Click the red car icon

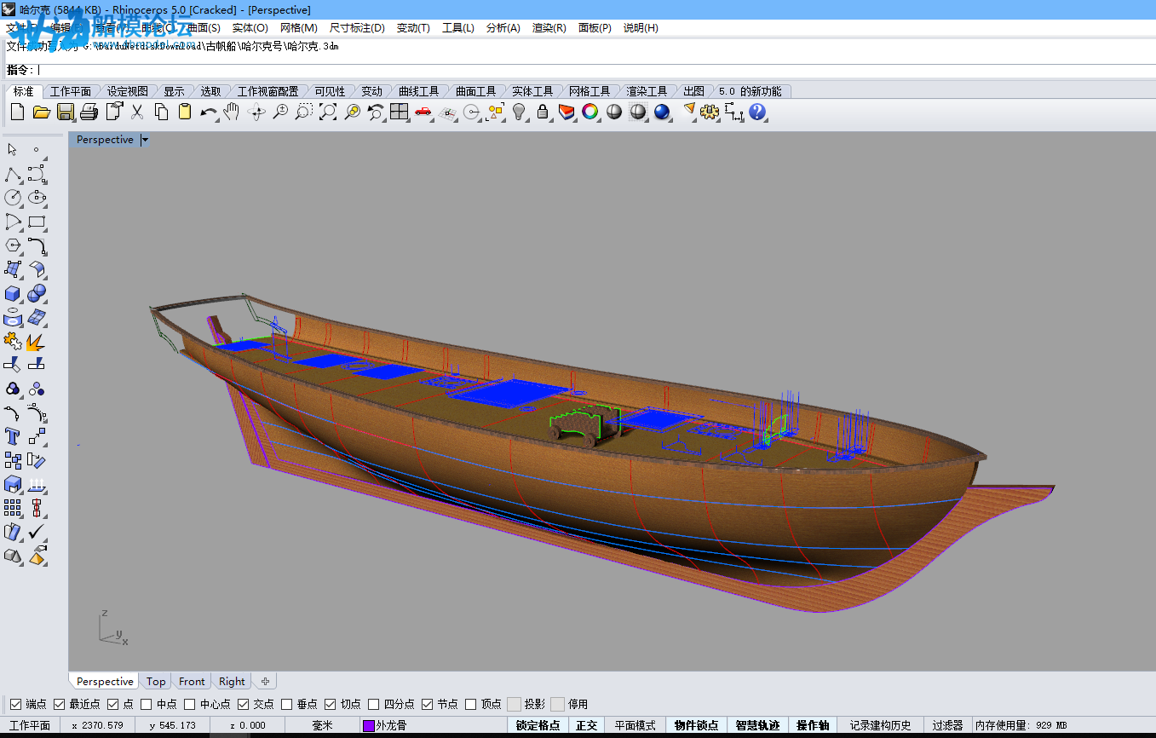pyautogui.click(x=423, y=112)
